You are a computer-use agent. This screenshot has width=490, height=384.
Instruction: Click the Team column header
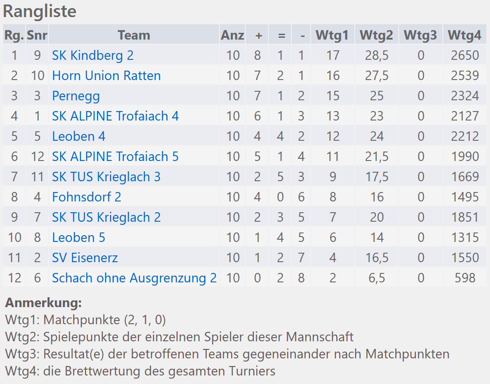(x=134, y=35)
